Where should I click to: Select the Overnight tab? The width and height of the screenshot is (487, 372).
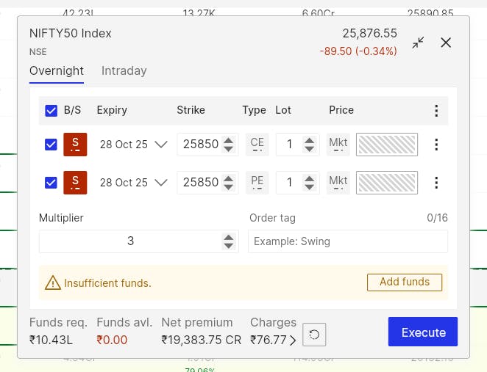57,71
